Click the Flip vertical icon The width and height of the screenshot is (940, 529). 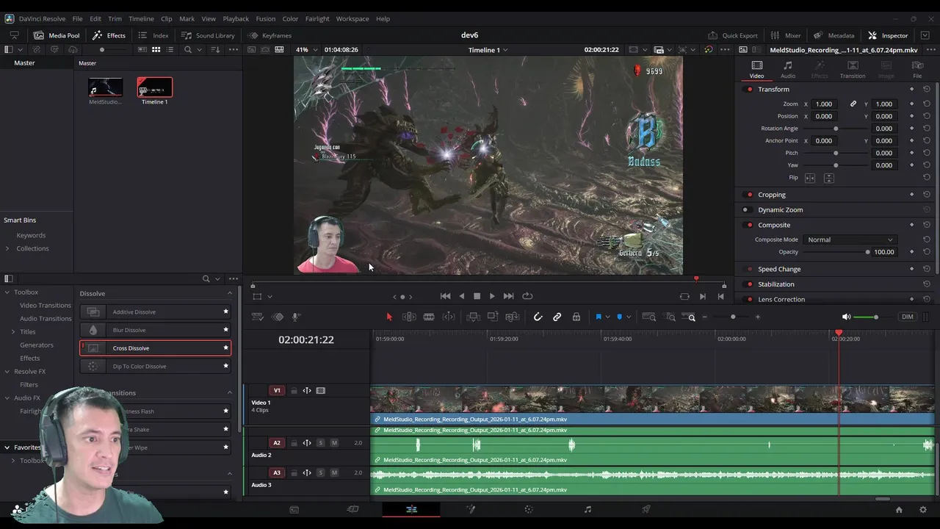click(x=828, y=178)
